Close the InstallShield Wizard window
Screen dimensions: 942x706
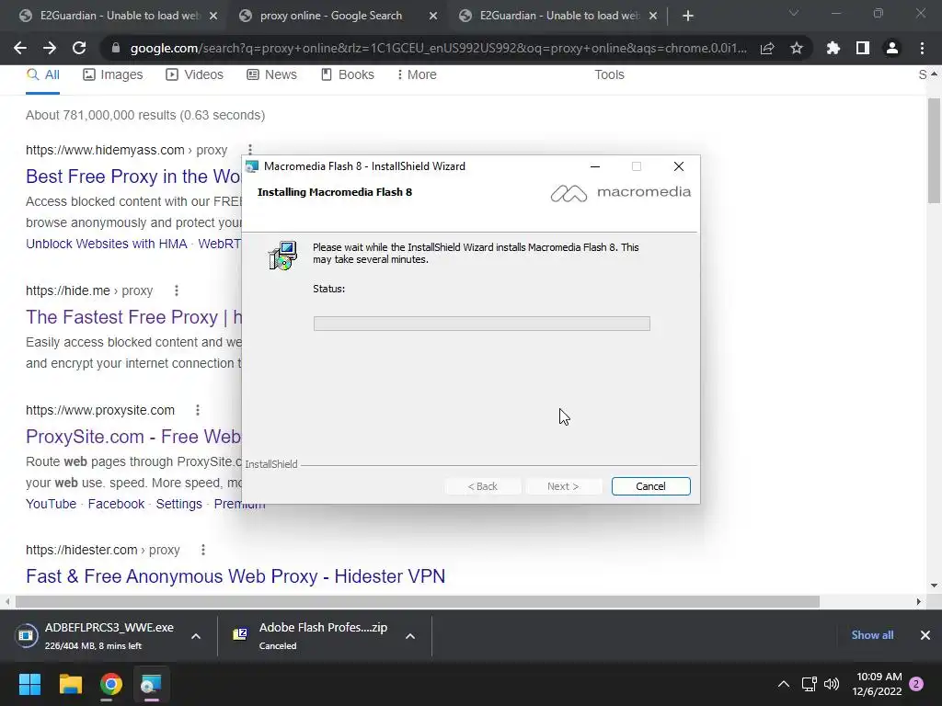679,166
